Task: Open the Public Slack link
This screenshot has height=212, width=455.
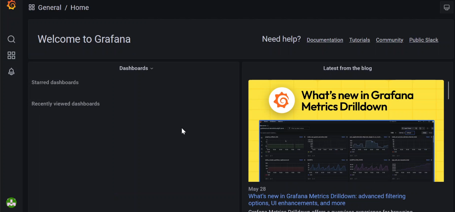Action: click(x=423, y=40)
